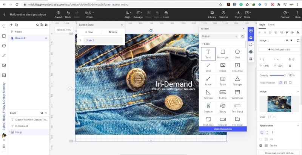Image resolution: width=302 pixels, height=155 pixels.
Task: Select Screen 2 in the screen list
Action: coord(20,38)
